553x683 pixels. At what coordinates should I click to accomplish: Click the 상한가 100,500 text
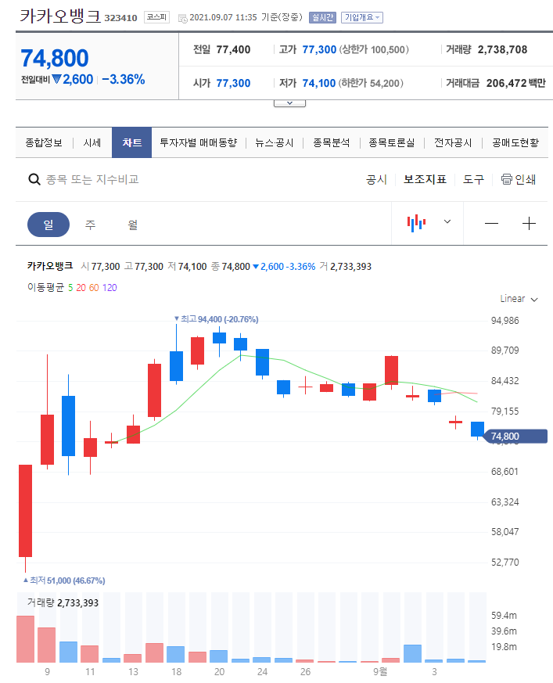pyautogui.click(x=374, y=49)
